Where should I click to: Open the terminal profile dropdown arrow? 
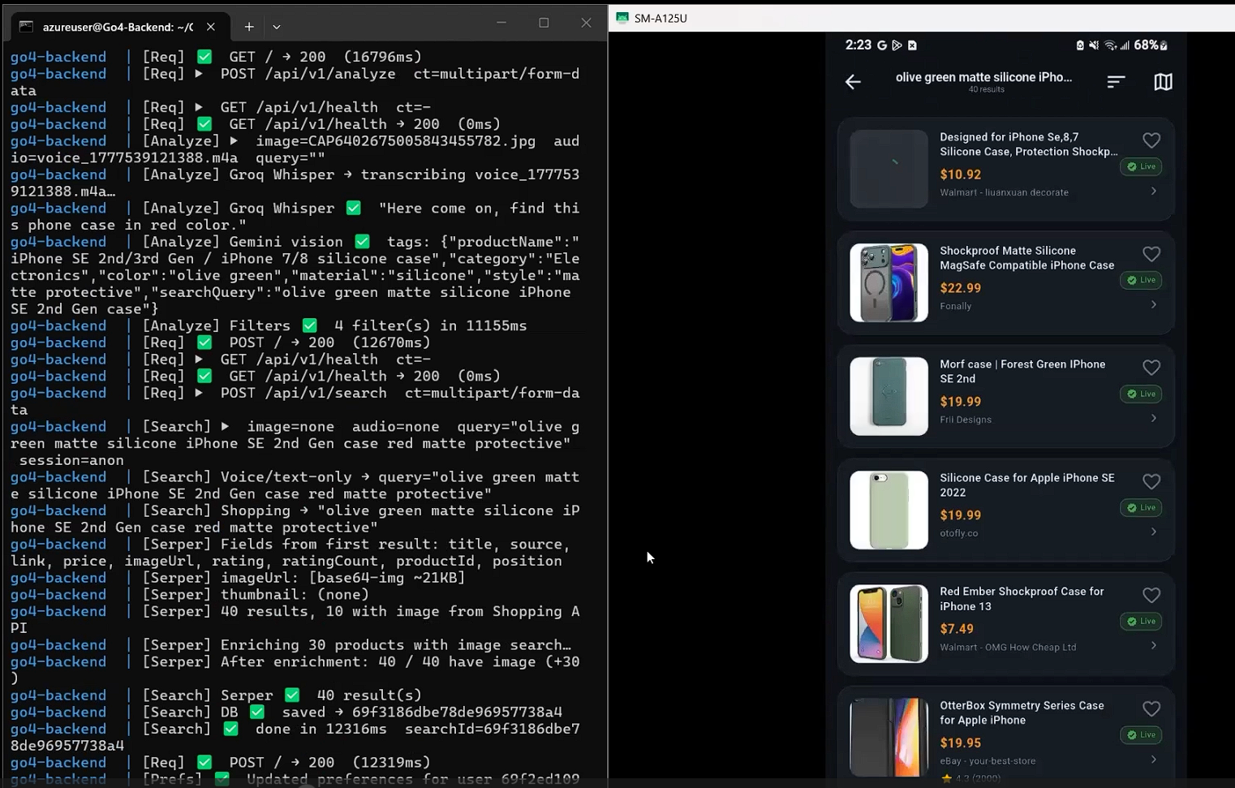(x=277, y=27)
